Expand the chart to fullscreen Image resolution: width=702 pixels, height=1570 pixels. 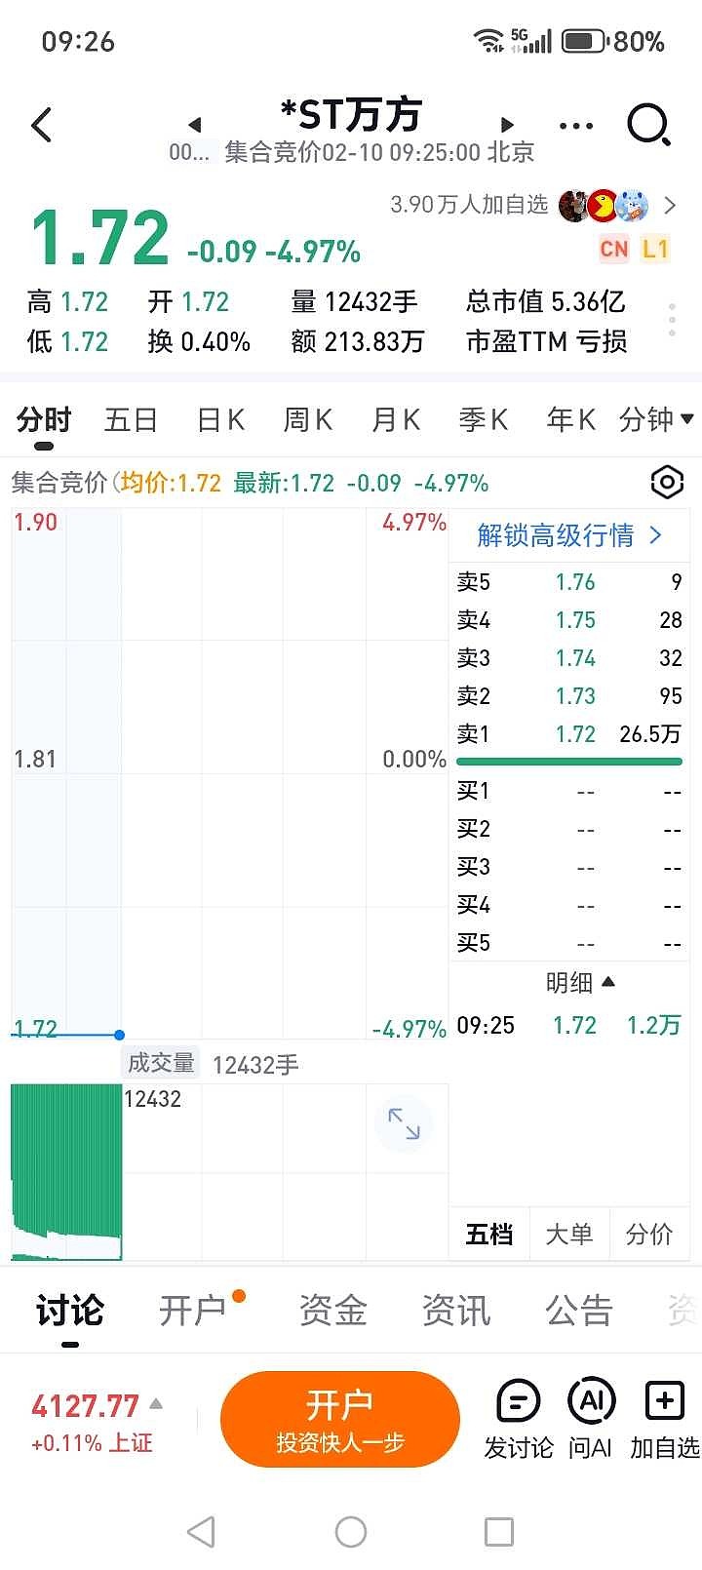(403, 1124)
